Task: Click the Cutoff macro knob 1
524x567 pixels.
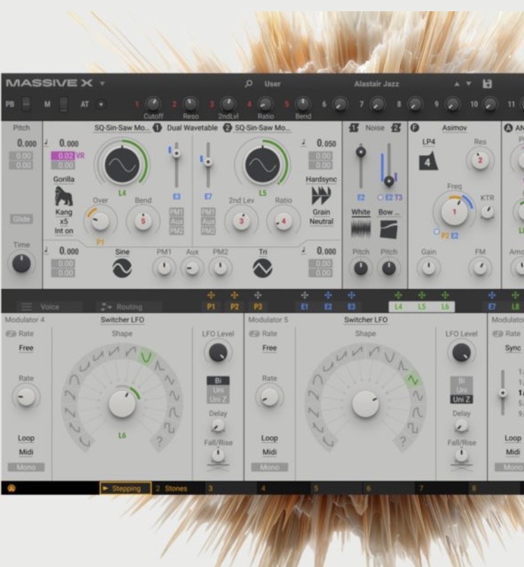Action: [153, 104]
